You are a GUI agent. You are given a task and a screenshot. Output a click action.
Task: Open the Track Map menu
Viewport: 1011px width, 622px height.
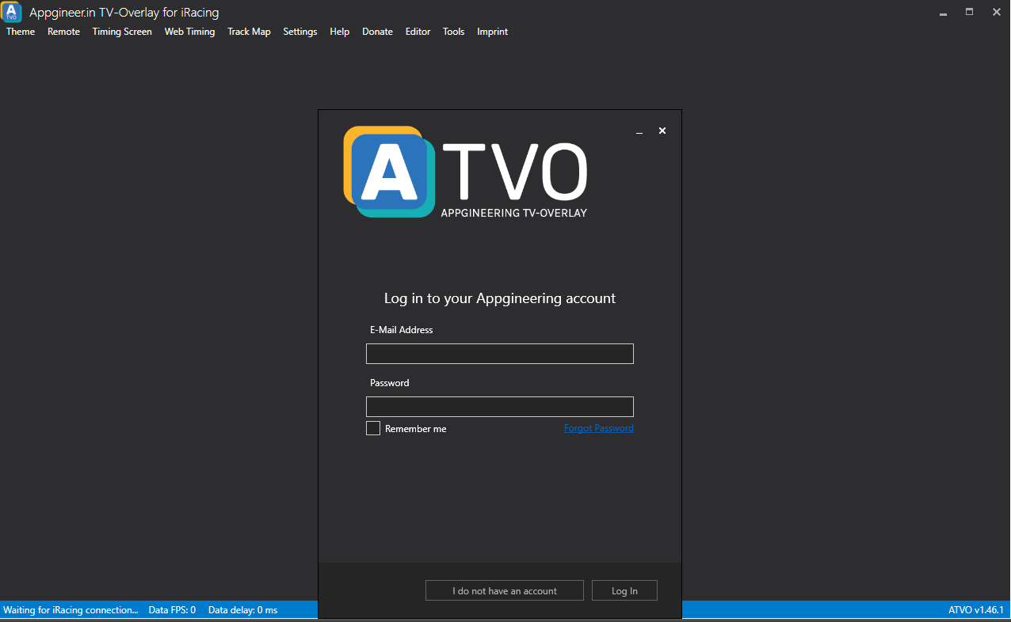point(249,32)
